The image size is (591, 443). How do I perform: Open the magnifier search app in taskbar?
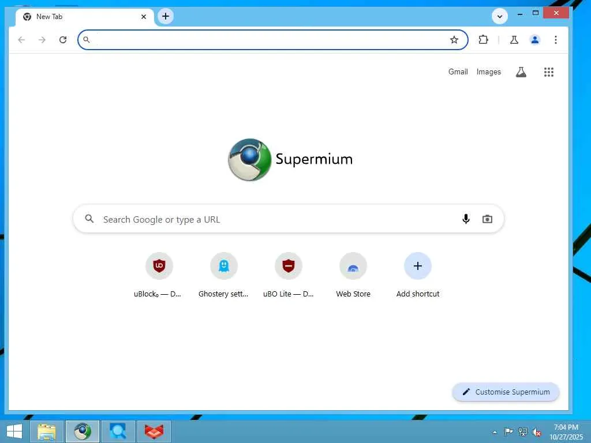pos(118,431)
